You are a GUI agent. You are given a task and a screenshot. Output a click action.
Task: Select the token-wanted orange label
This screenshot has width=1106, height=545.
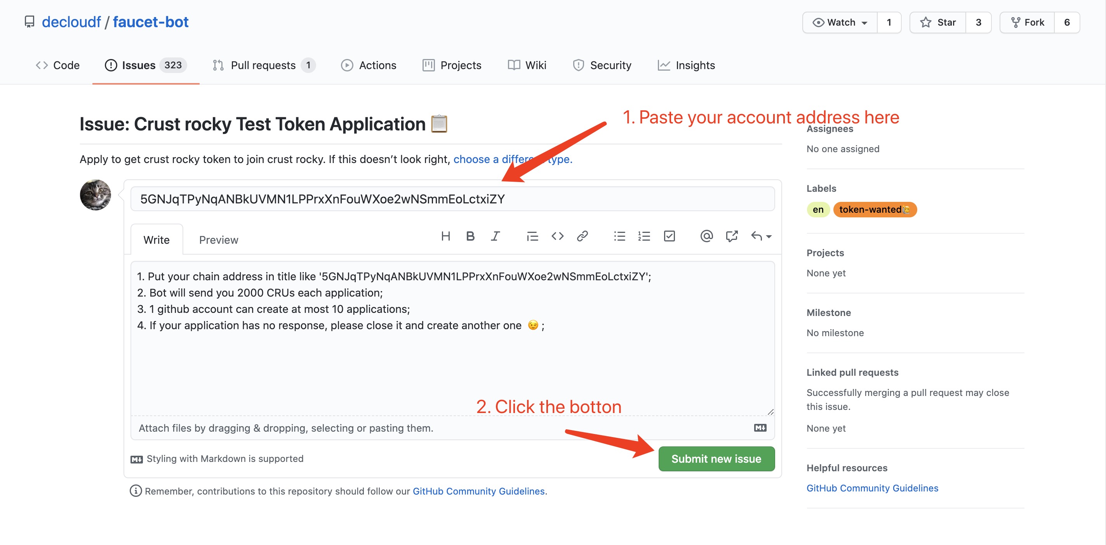pyautogui.click(x=875, y=209)
